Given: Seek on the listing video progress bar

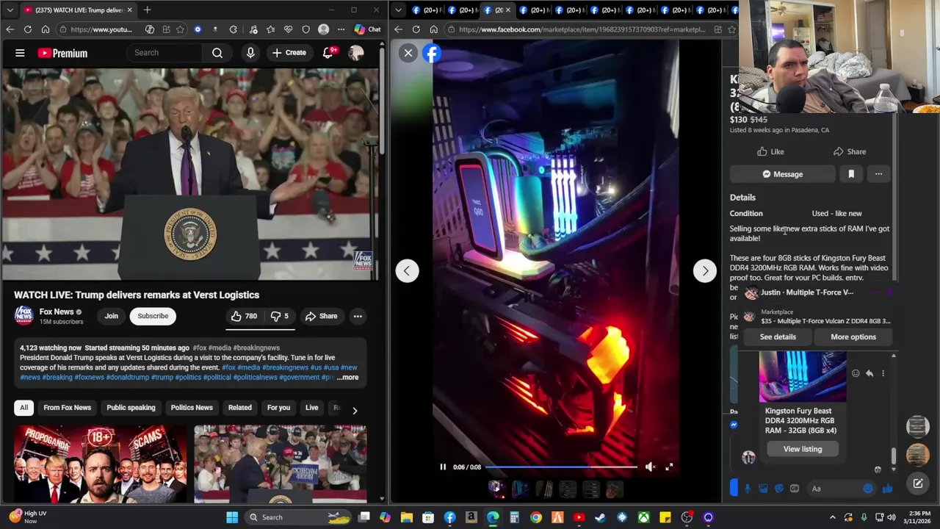Looking at the screenshot, I should pyautogui.click(x=561, y=467).
